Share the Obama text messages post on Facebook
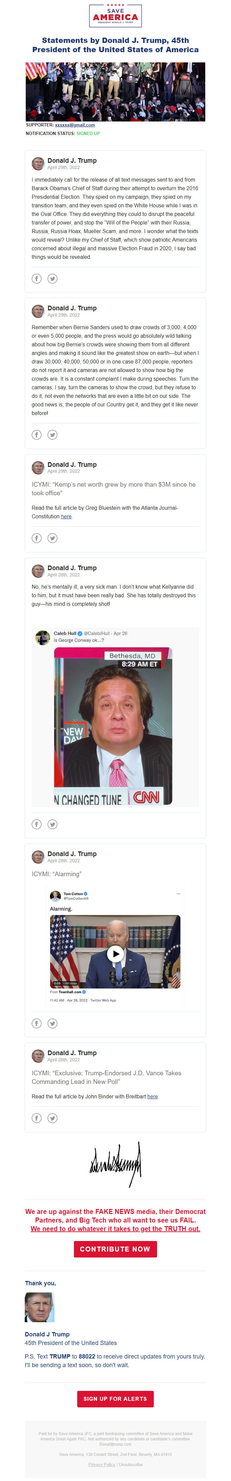Image resolution: width=231 pixels, height=1481 pixels. 36,279
